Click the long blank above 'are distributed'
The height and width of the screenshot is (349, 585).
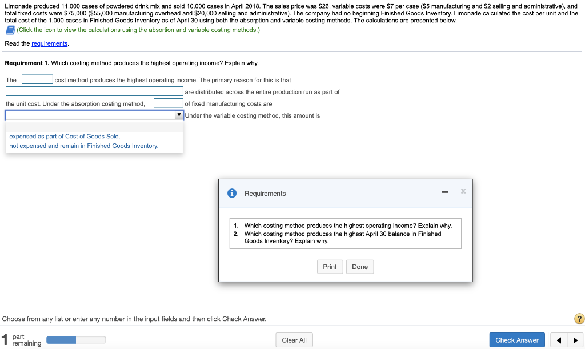[94, 91]
